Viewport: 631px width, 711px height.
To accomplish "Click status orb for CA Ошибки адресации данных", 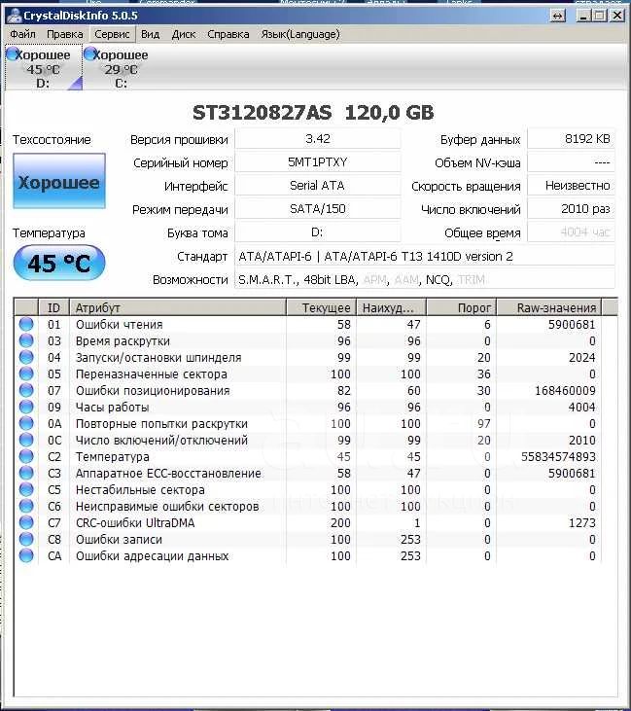I will point(26,555).
